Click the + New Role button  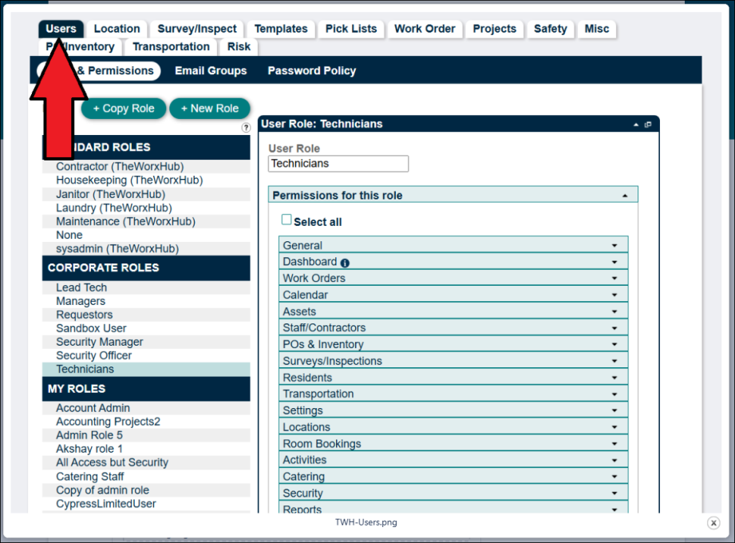[x=209, y=109]
